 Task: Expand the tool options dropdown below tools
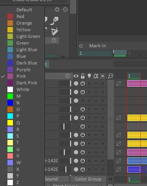[x=54, y=40]
